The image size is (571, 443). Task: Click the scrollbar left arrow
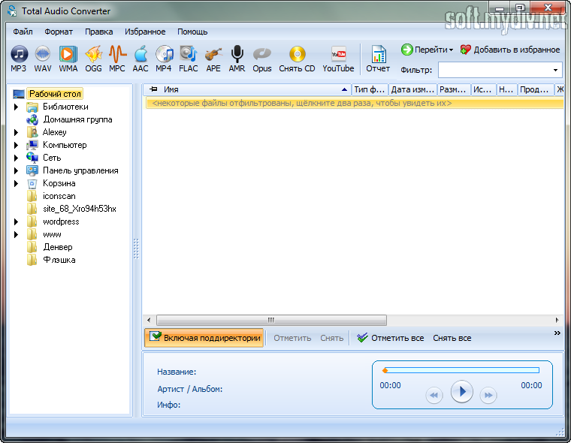pyautogui.click(x=149, y=321)
